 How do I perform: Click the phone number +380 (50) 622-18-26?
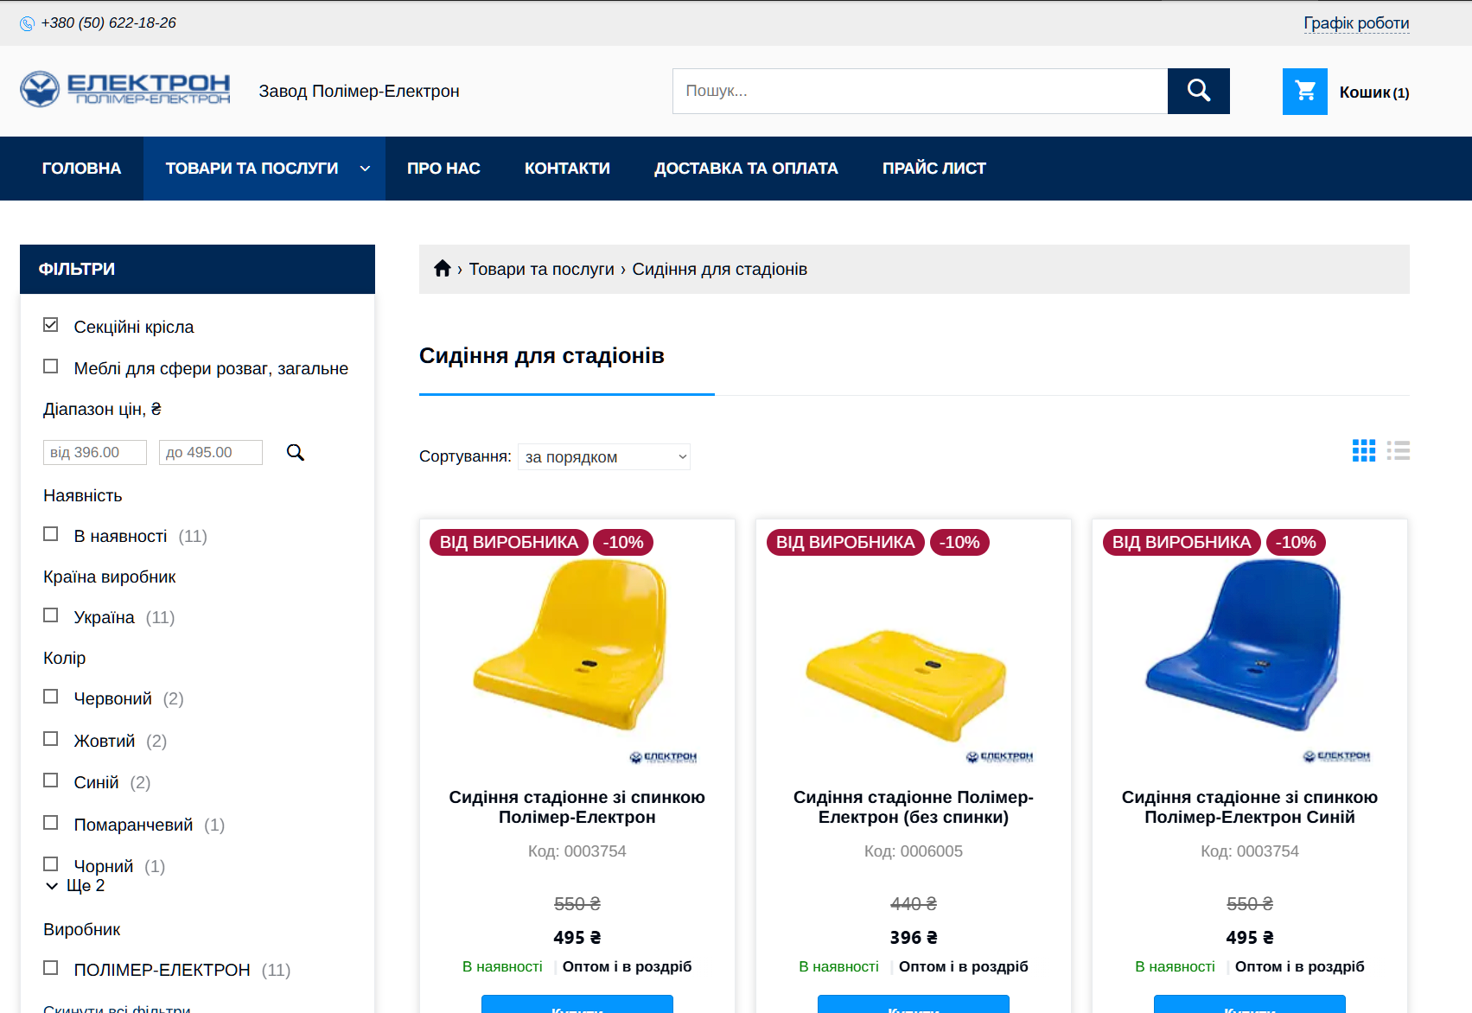[x=109, y=23]
